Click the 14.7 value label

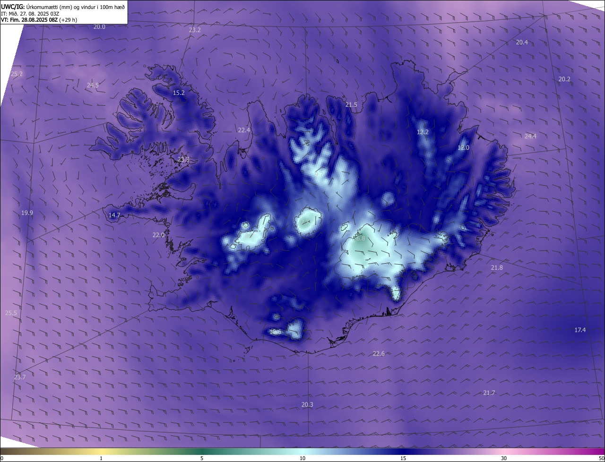pyautogui.click(x=114, y=215)
